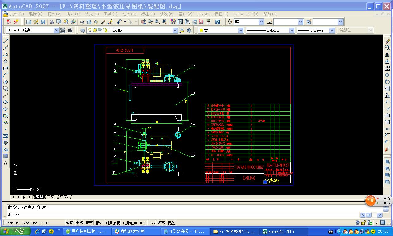Click the multiline Text tool icon
393x236 pixels.
[6, 163]
